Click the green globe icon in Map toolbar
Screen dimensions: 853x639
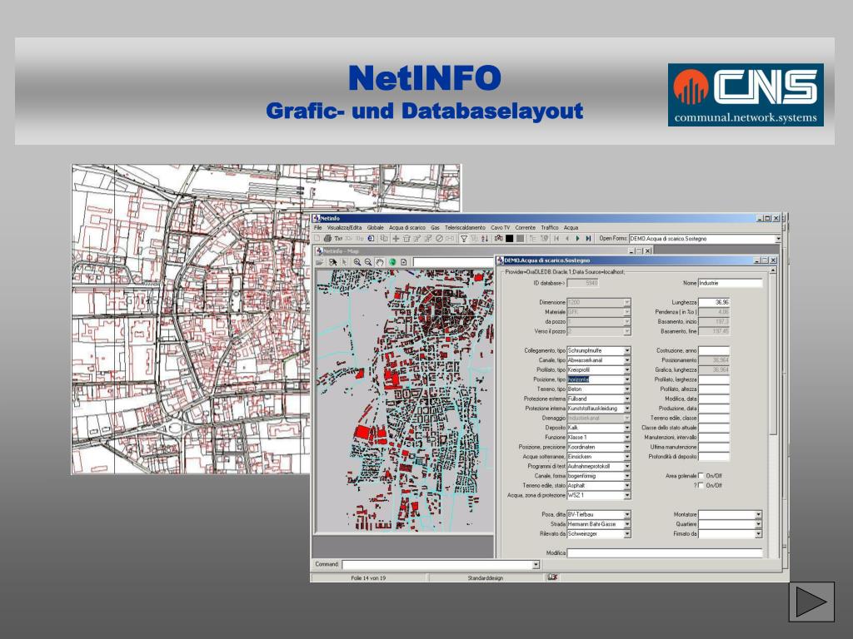pyautogui.click(x=392, y=262)
